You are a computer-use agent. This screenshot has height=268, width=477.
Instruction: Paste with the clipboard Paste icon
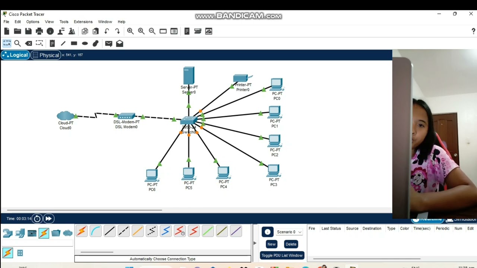coord(96,31)
